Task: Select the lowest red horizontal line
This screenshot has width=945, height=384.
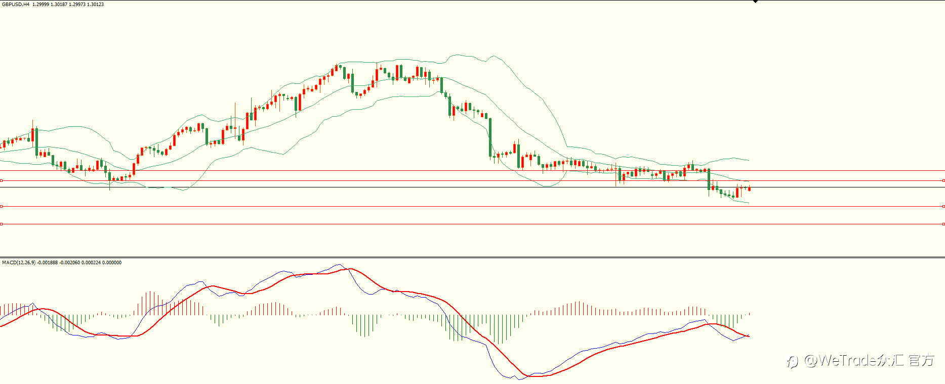Action: point(472,224)
